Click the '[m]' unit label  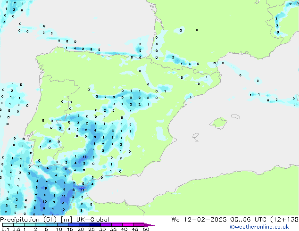click(66, 220)
